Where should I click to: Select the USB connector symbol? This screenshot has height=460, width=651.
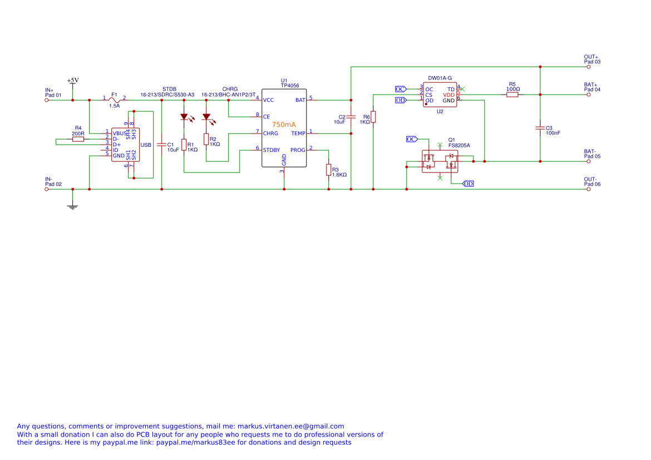point(125,145)
